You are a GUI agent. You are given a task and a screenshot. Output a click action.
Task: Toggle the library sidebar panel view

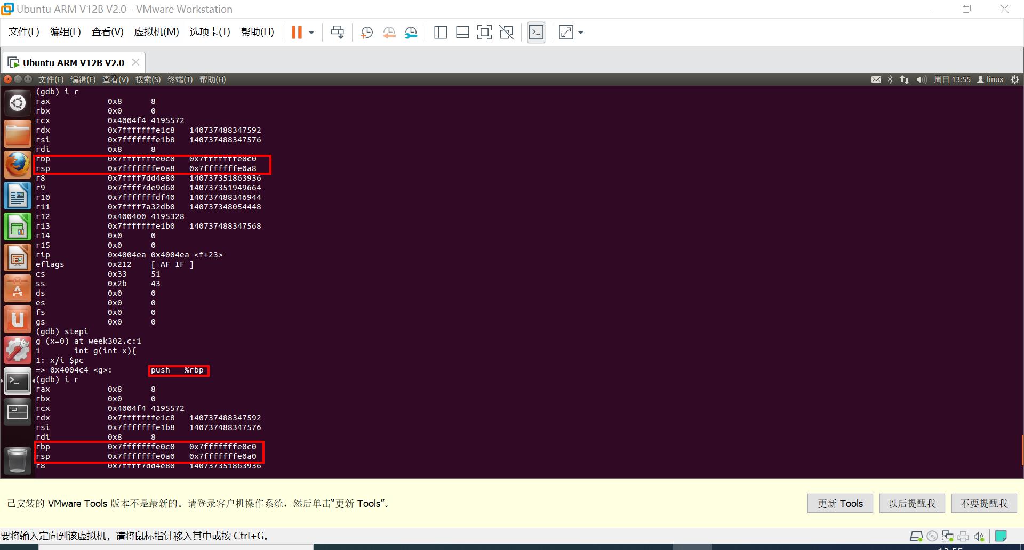441,33
